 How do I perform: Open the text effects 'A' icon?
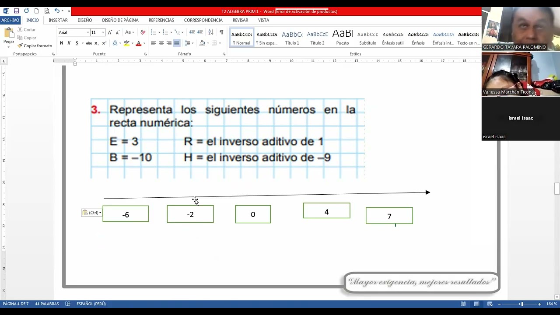[115, 43]
